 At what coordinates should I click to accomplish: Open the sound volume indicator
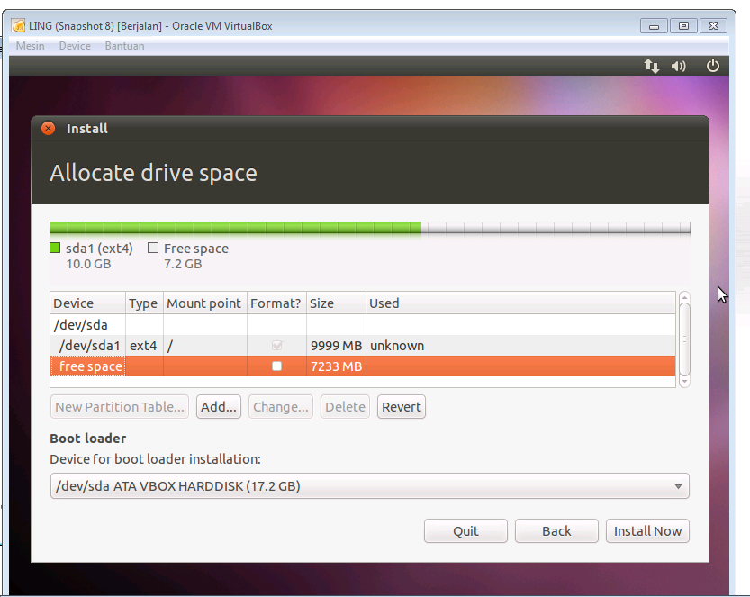click(x=678, y=66)
